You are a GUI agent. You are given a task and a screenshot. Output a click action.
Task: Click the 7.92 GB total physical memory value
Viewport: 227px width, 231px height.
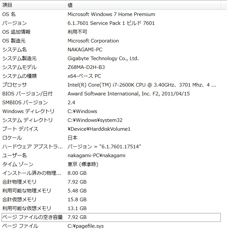[77, 182]
